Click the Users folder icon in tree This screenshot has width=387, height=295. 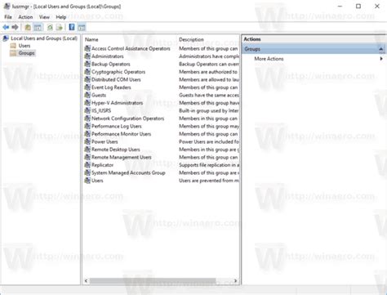(13, 46)
